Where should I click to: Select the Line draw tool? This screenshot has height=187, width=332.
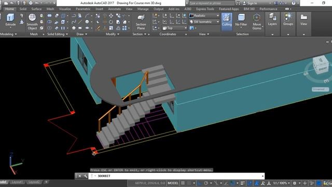coord(80,22)
